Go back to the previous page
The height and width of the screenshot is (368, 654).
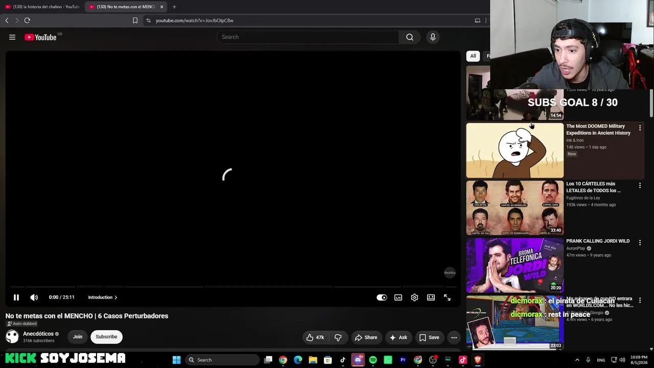click(x=7, y=20)
